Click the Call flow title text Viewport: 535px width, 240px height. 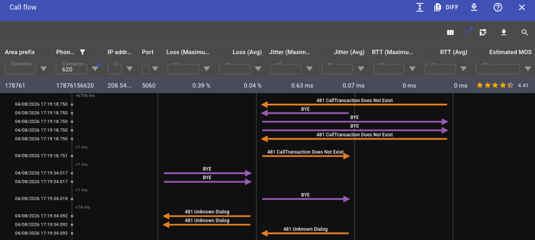tap(23, 7)
